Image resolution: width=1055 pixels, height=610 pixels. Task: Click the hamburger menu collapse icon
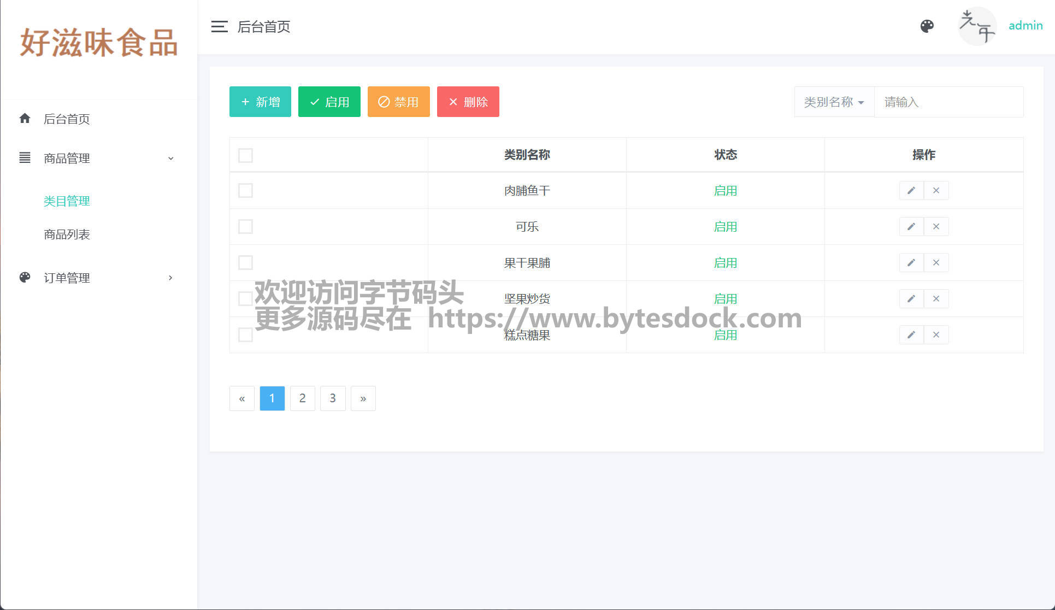[219, 26]
